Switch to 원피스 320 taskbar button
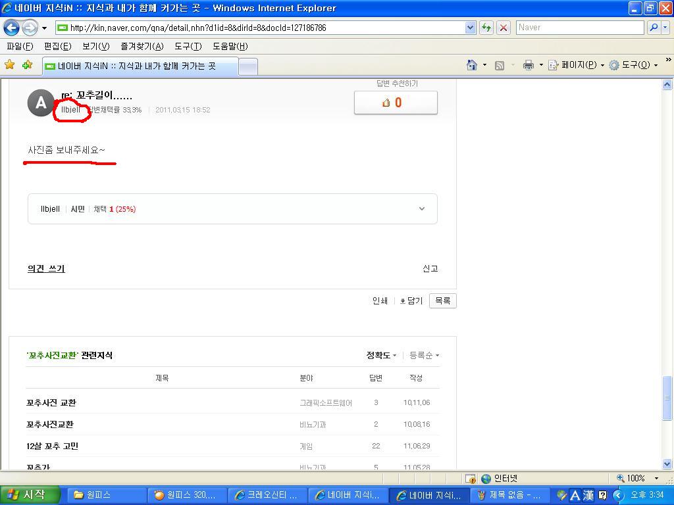The height and width of the screenshot is (505, 674). pos(186,495)
